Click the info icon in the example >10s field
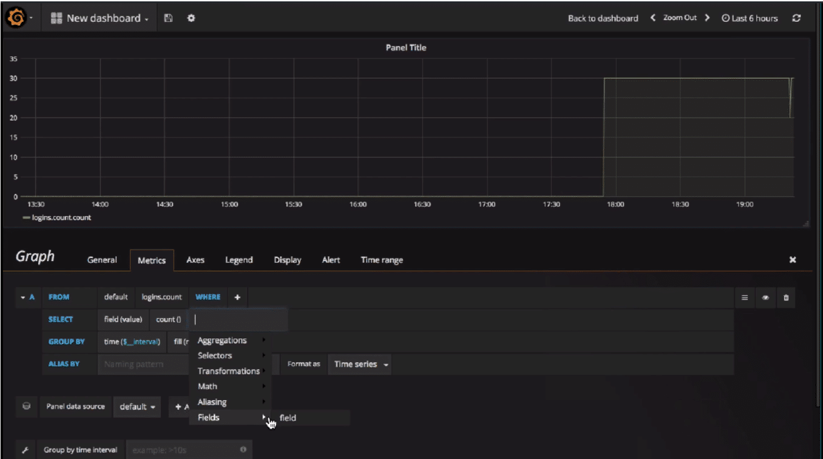 coord(243,449)
